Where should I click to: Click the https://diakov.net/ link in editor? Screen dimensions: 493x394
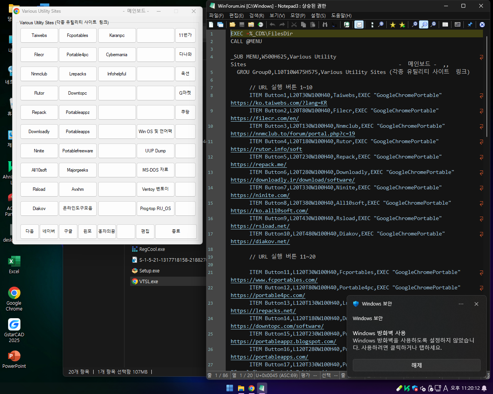pyautogui.click(x=260, y=242)
